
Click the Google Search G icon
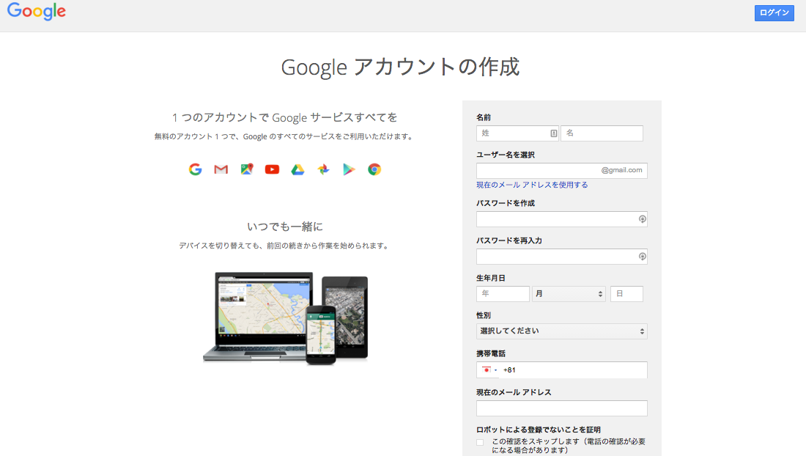(196, 169)
